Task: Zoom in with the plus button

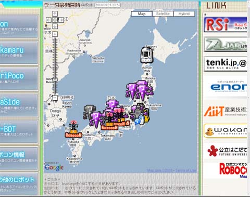Action: coord(55,34)
